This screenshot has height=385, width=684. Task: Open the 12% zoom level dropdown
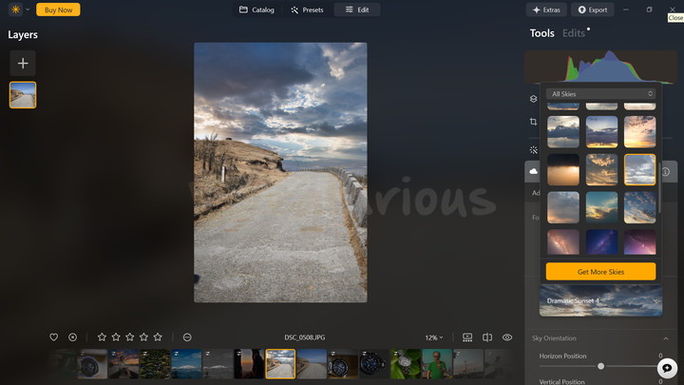pos(433,337)
